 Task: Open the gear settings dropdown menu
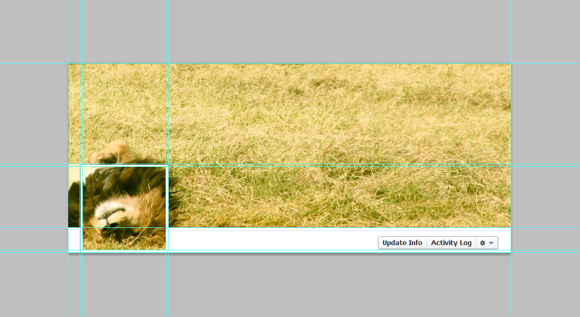coord(487,243)
